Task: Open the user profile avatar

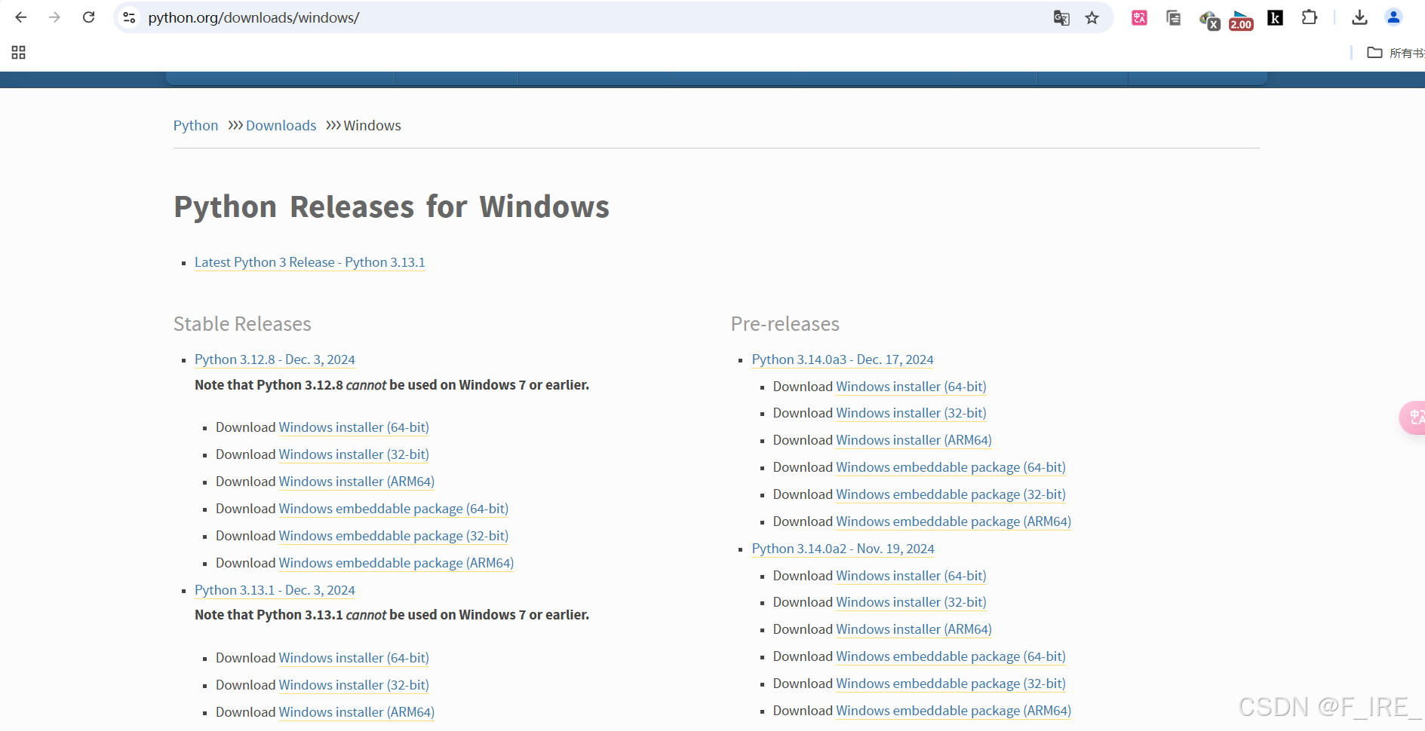Action: 1393,17
